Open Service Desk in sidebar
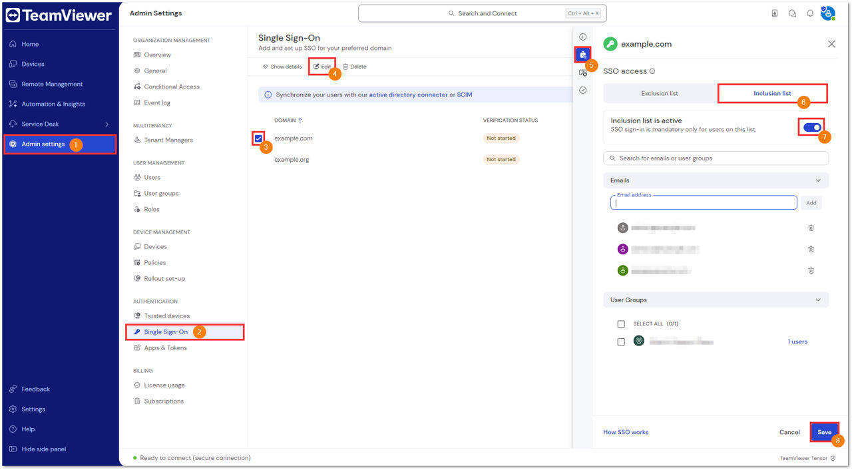 click(40, 124)
